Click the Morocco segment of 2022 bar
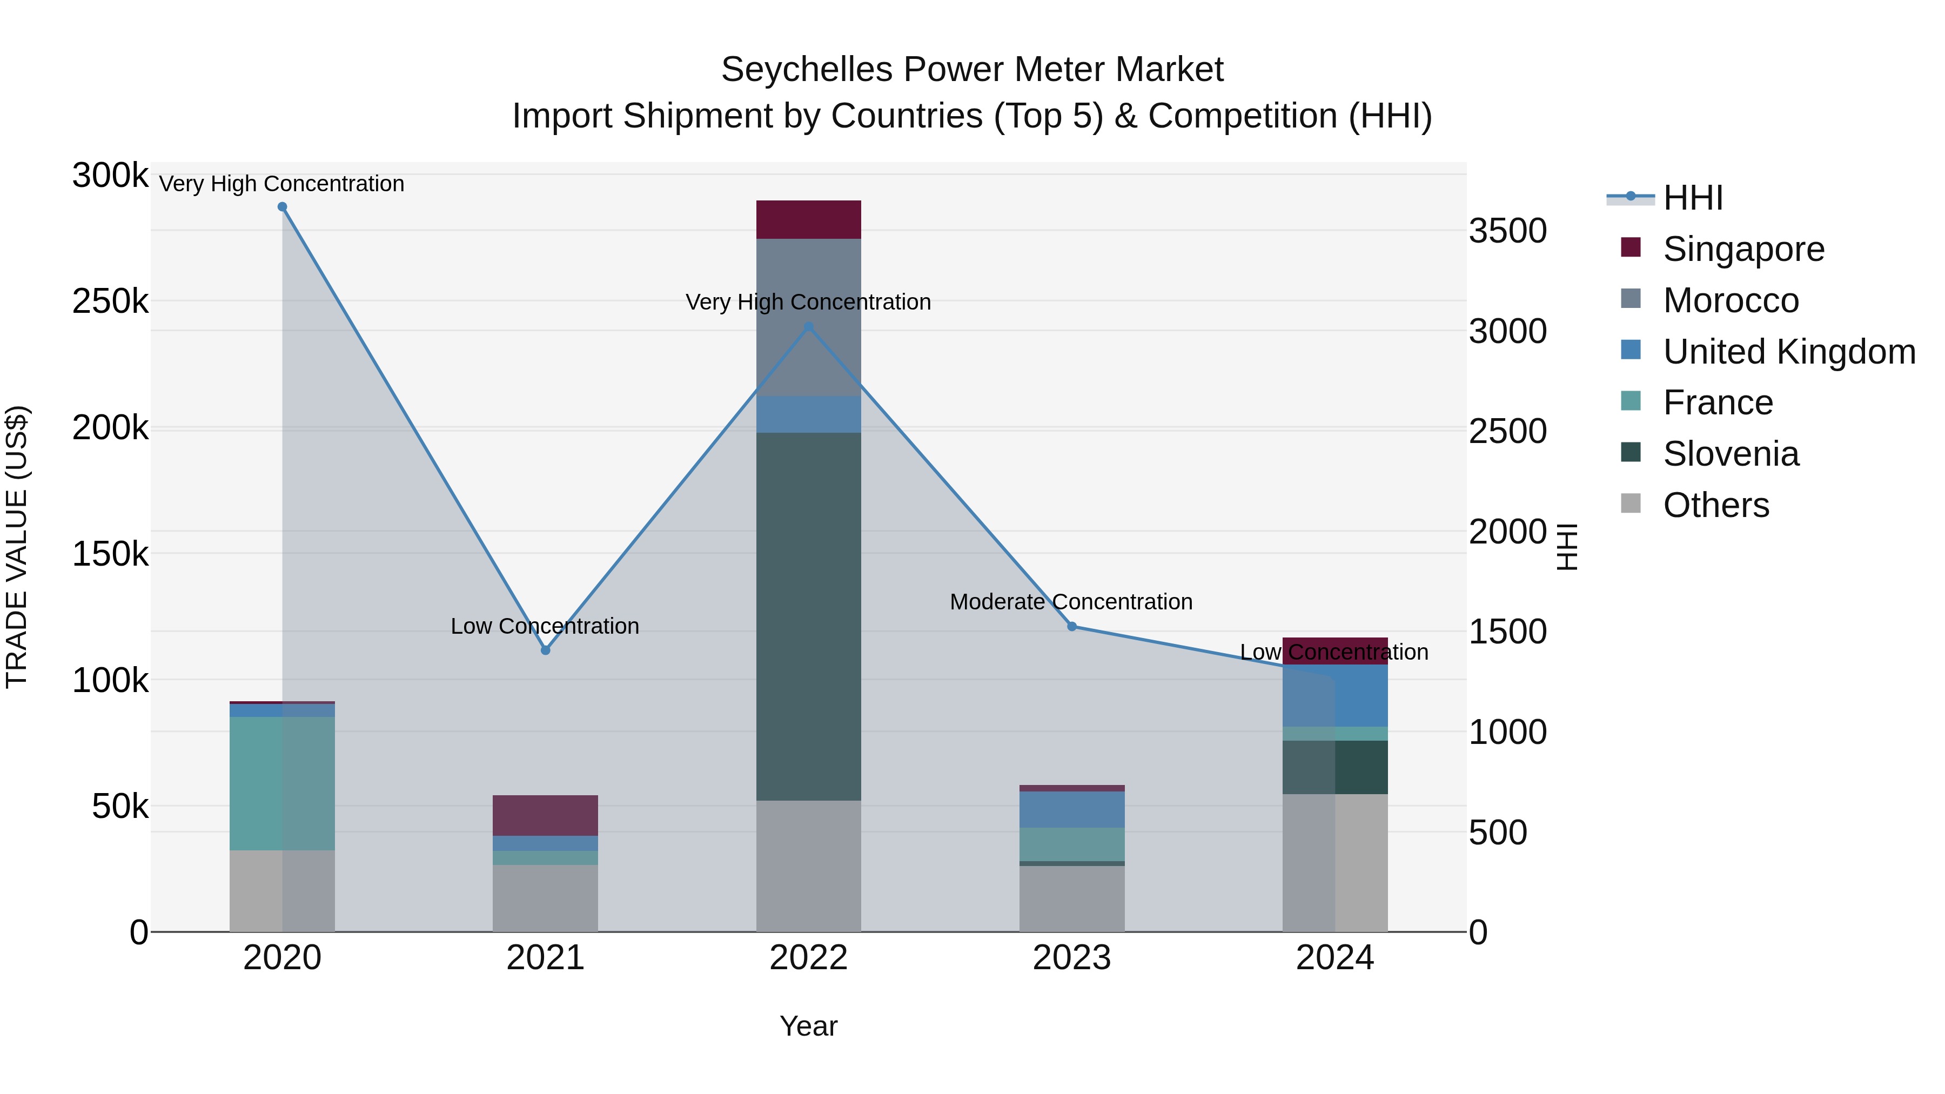 pyautogui.click(x=809, y=317)
